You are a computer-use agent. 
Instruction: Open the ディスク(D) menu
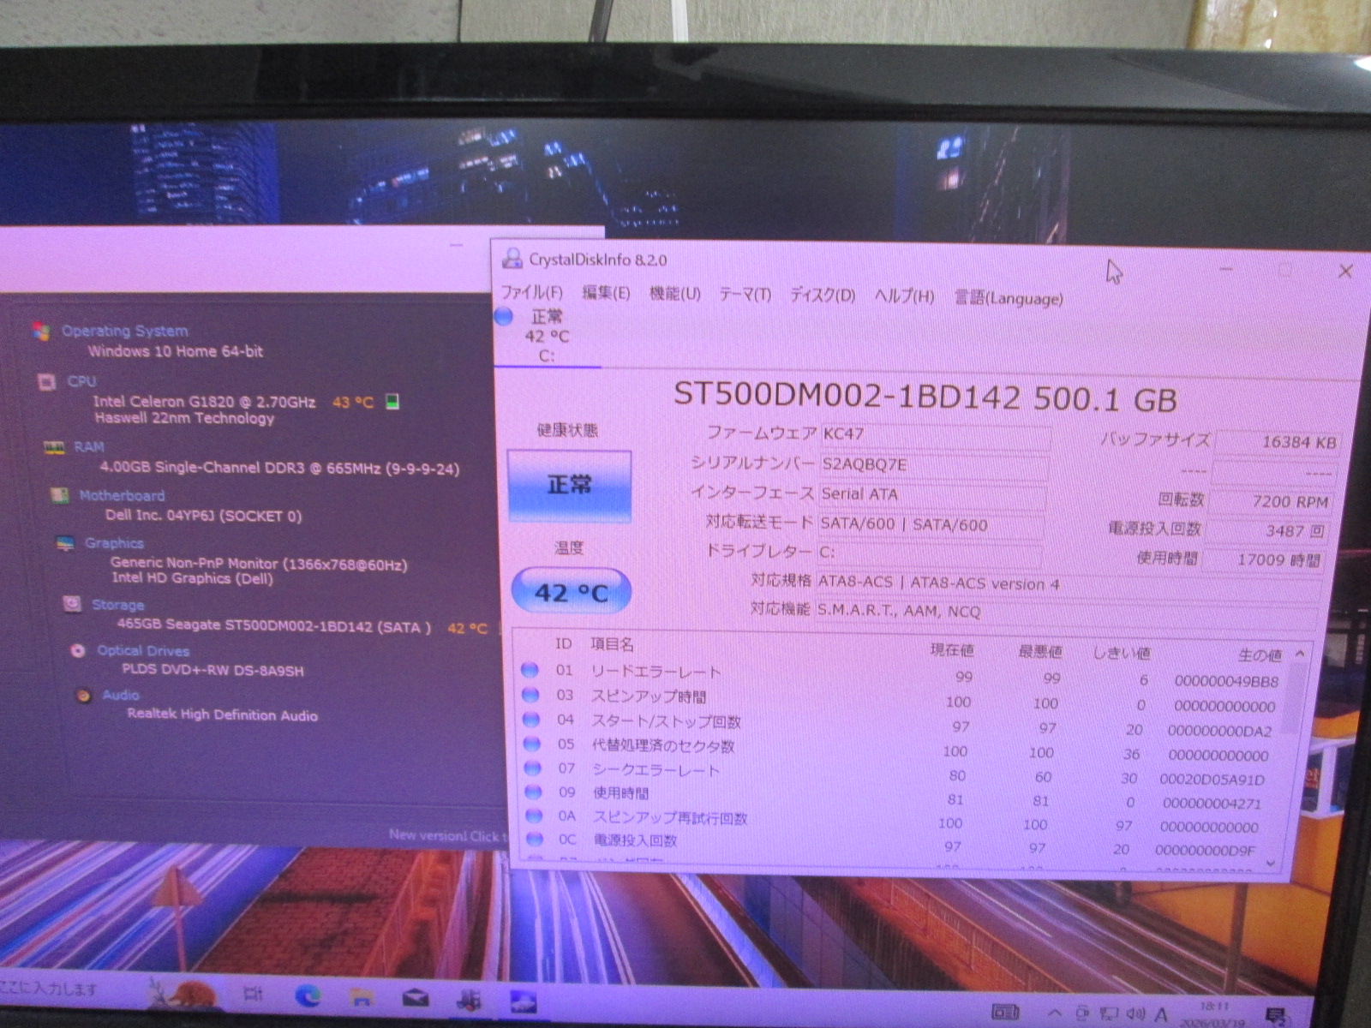pos(822,296)
